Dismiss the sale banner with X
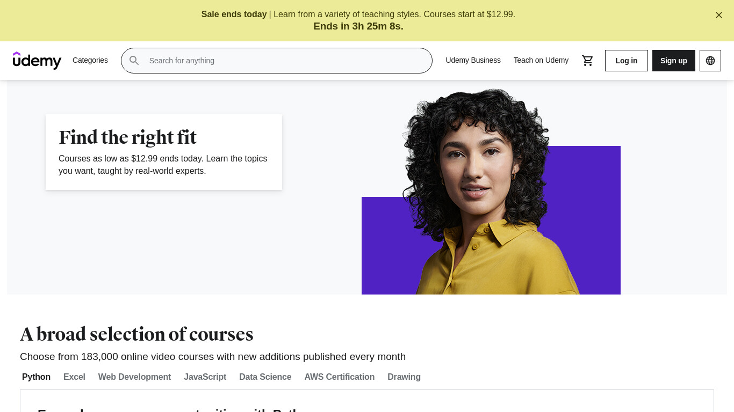Image resolution: width=734 pixels, height=412 pixels. pyautogui.click(x=719, y=15)
